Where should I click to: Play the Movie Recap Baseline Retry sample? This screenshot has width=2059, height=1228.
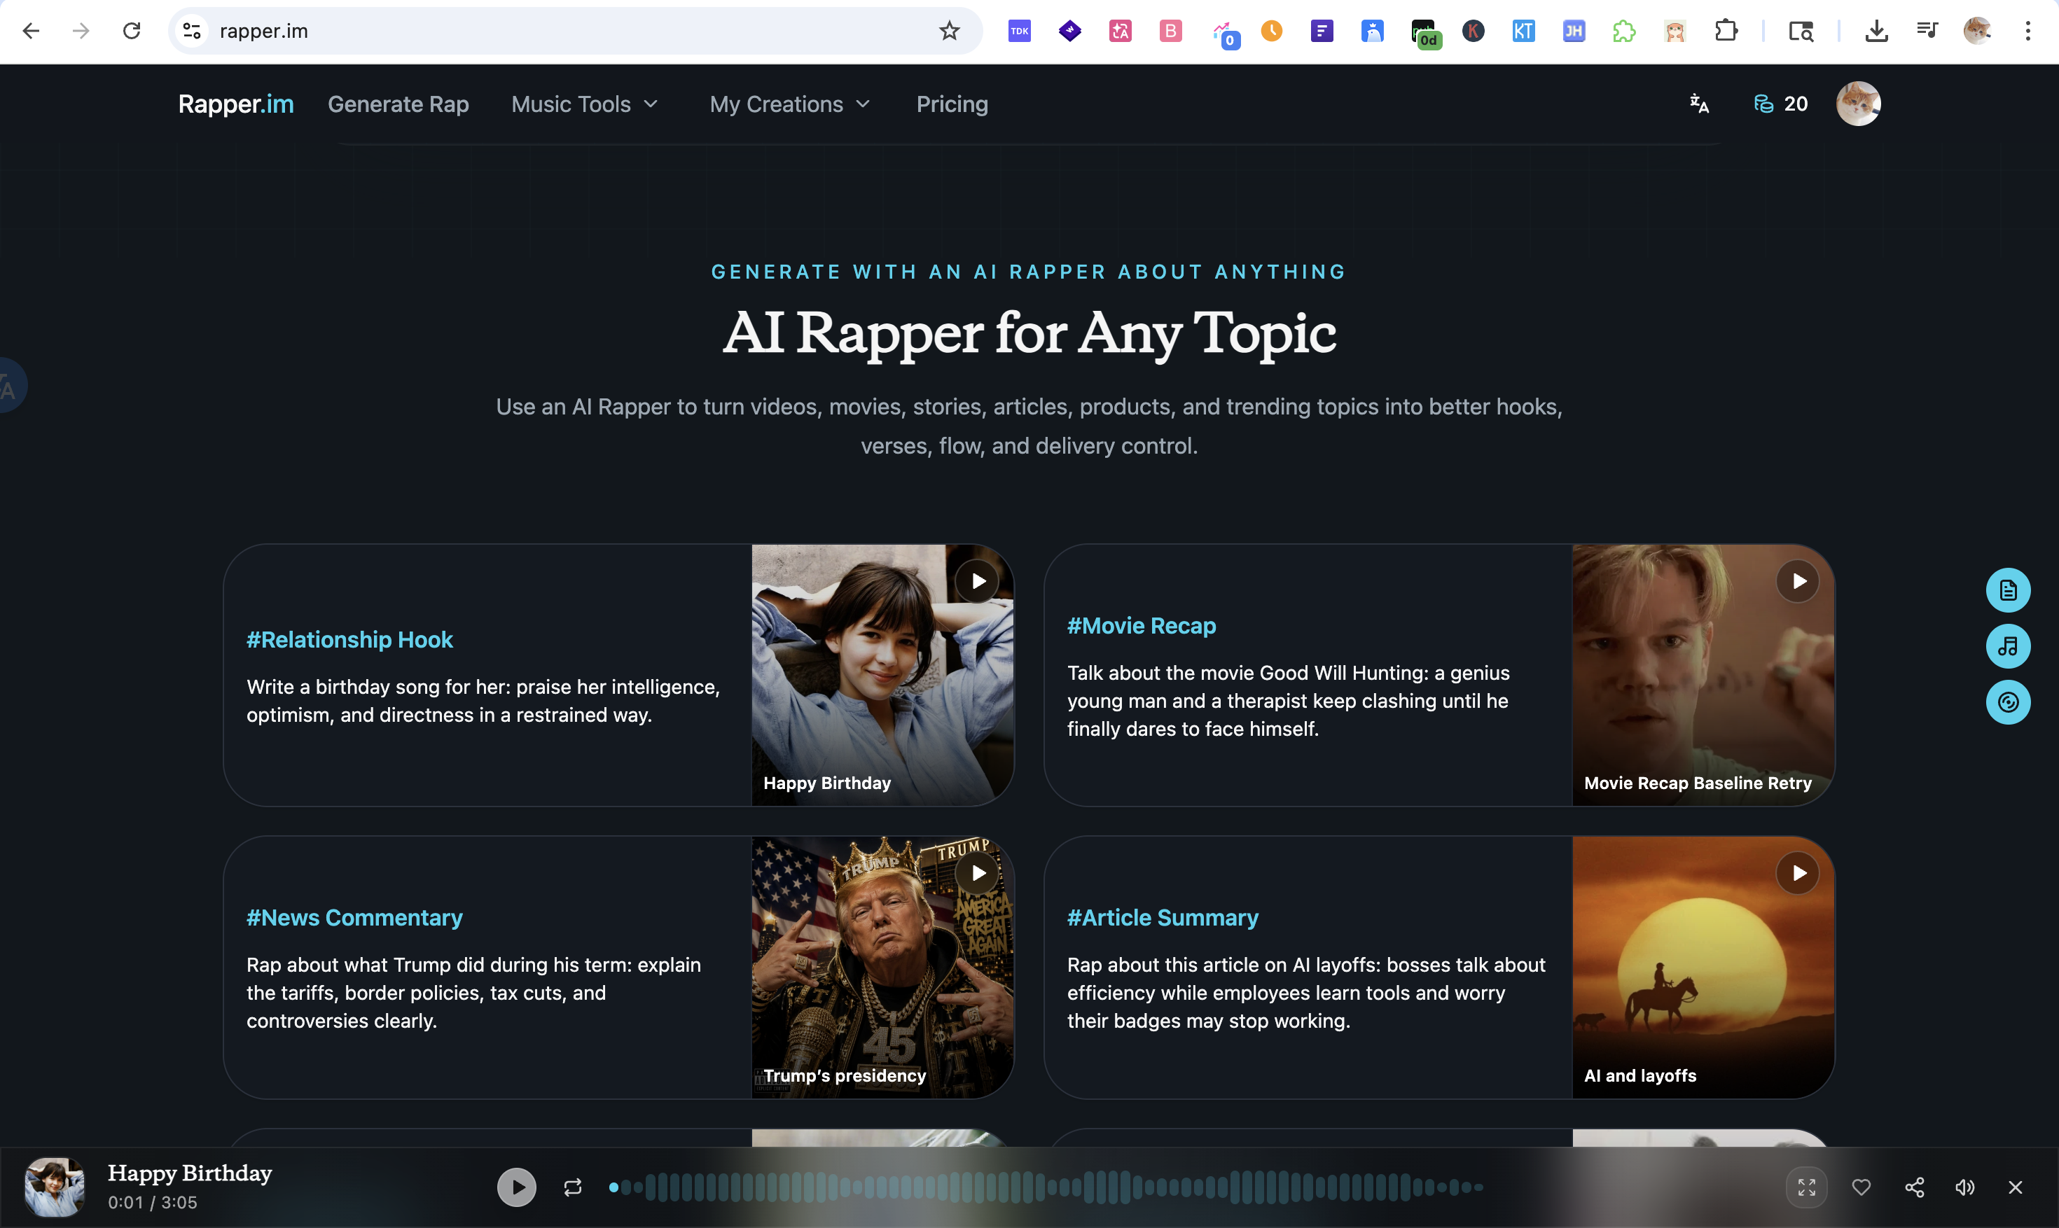pos(1798,582)
